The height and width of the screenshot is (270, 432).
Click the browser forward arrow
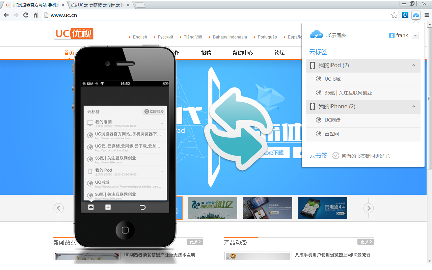(16, 15)
